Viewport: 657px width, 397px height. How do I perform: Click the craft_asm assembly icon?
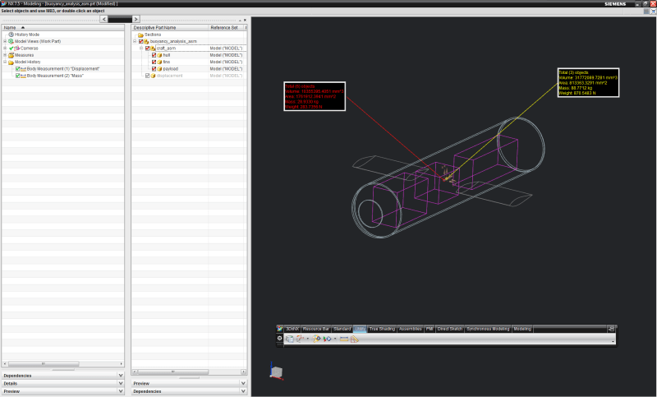pos(153,48)
